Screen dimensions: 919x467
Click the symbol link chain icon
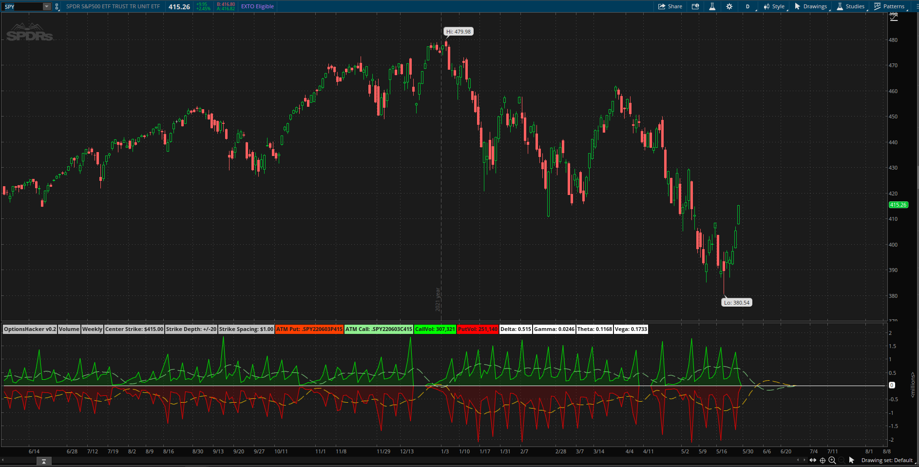coord(57,6)
